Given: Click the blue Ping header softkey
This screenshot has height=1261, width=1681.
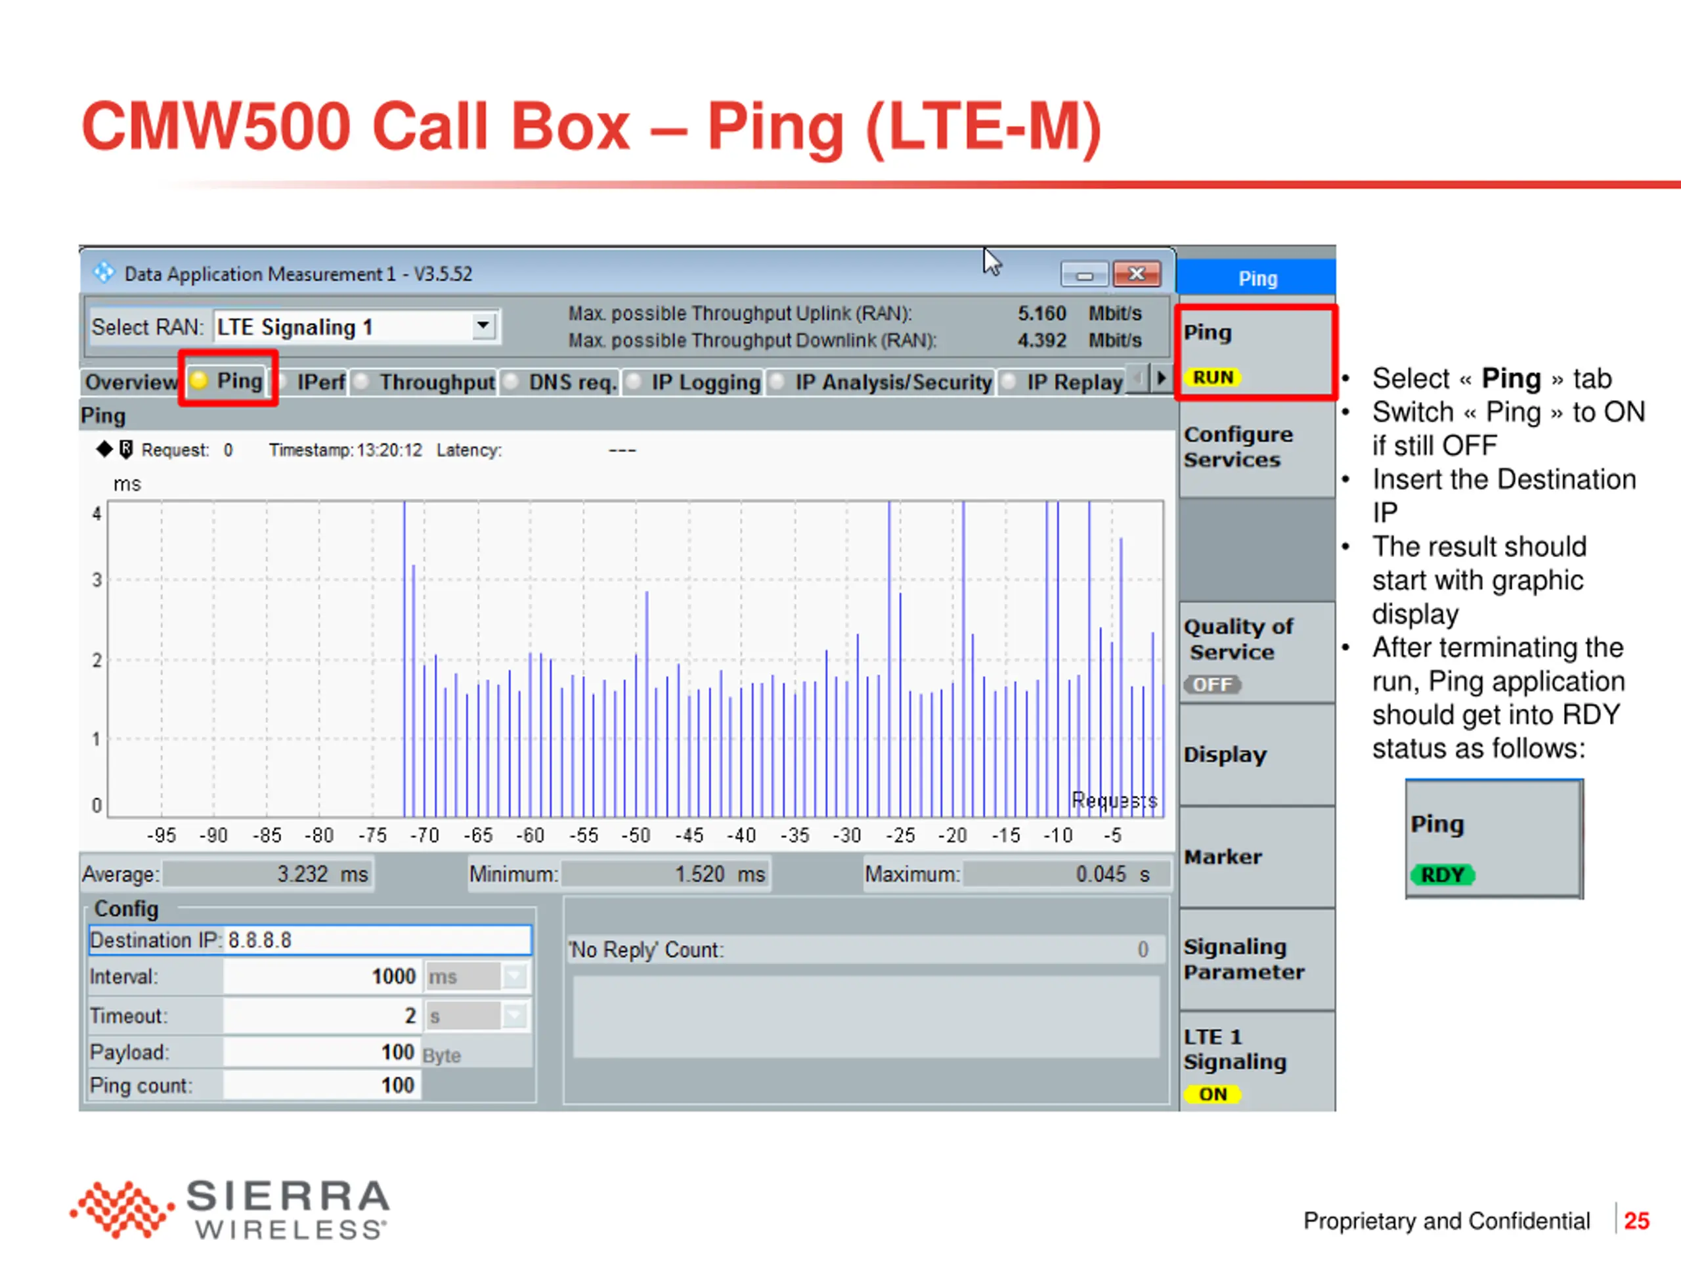Looking at the screenshot, I should [1256, 277].
